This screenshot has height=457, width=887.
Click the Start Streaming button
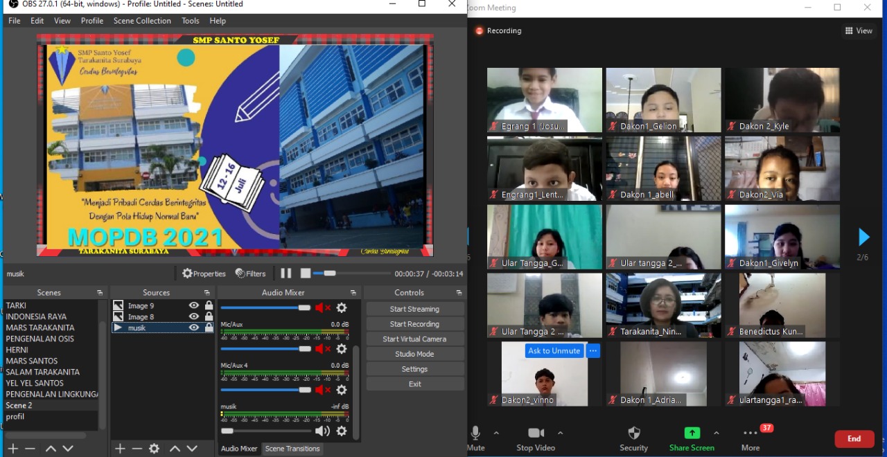(x=414, y=309)
